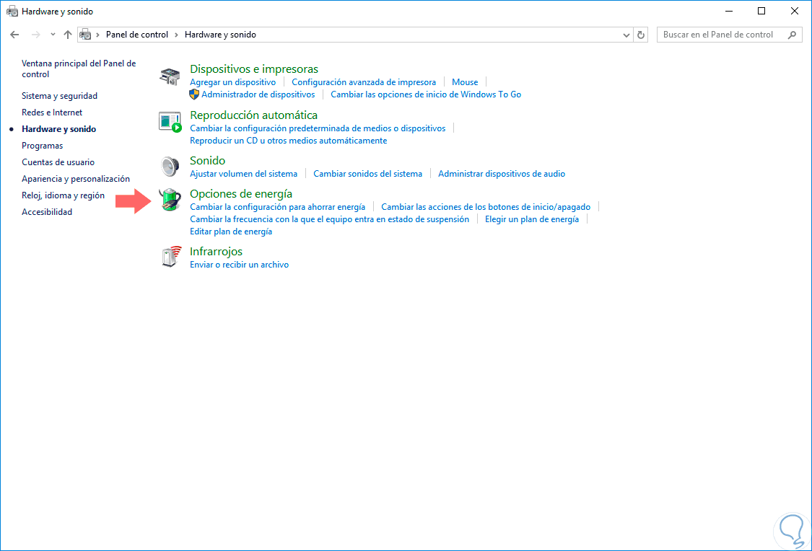The height and width of the screenshot is (551, 812).
Task: Click Elegir un plan de energía
Action: [532, 219]
